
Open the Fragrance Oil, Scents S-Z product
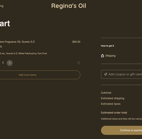click(17, 42)
